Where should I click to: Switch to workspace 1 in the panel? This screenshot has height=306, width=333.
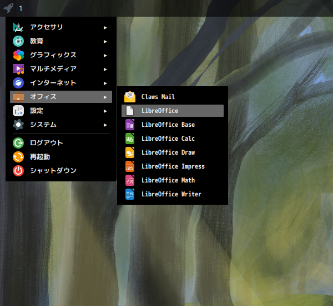21,9
